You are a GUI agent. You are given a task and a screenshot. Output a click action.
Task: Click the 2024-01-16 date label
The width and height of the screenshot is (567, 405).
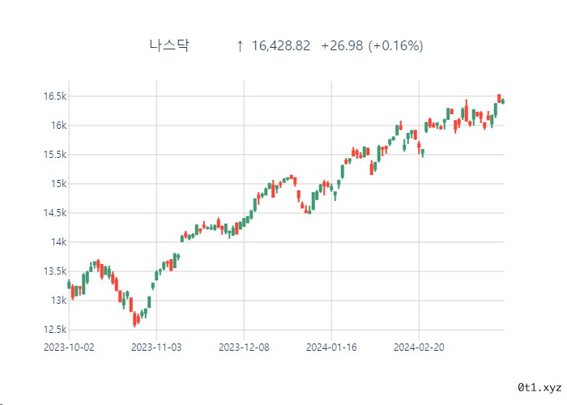pos(331,347)
